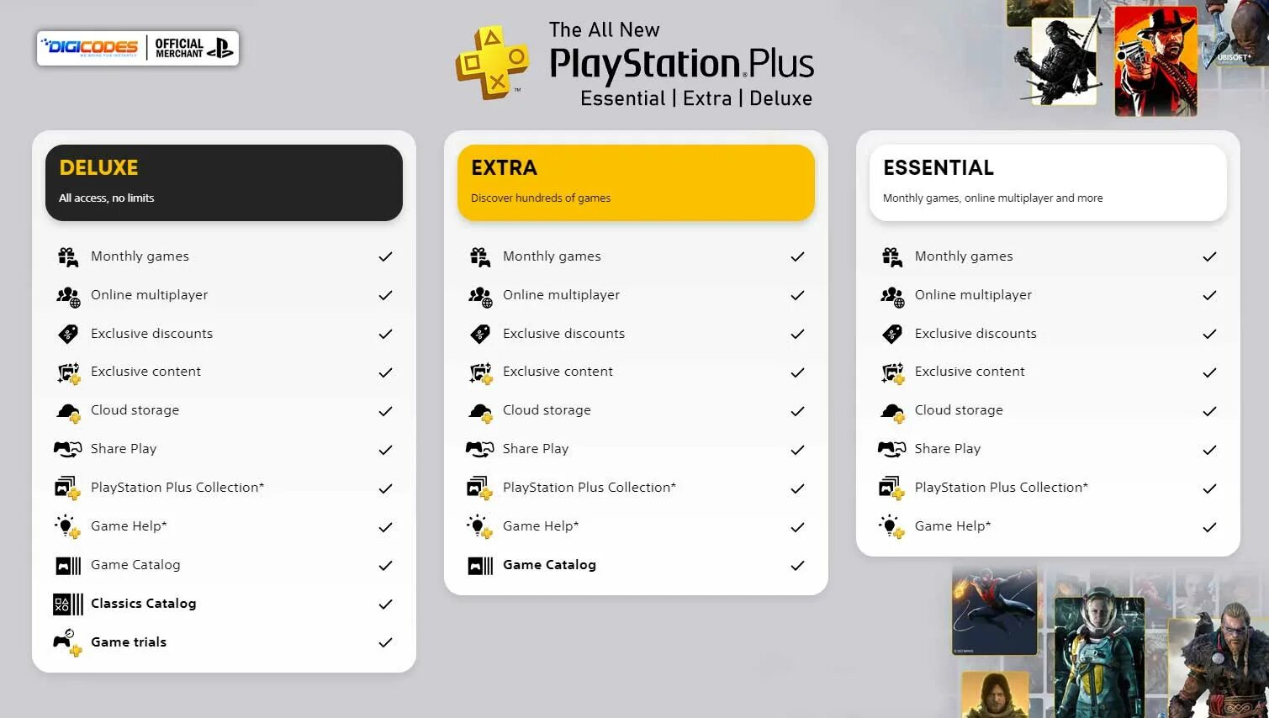The width and height of the screenshot is (1269, 718).
Task: Click the Share Play icon in Extra
Action: [x=480, y=449]
